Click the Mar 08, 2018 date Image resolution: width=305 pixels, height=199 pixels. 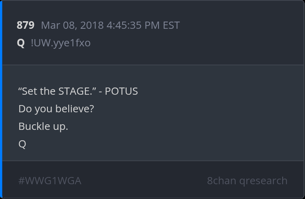(x=72, y=25)
